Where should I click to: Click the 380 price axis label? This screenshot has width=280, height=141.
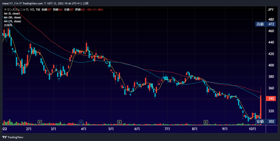tap(271, 77)
